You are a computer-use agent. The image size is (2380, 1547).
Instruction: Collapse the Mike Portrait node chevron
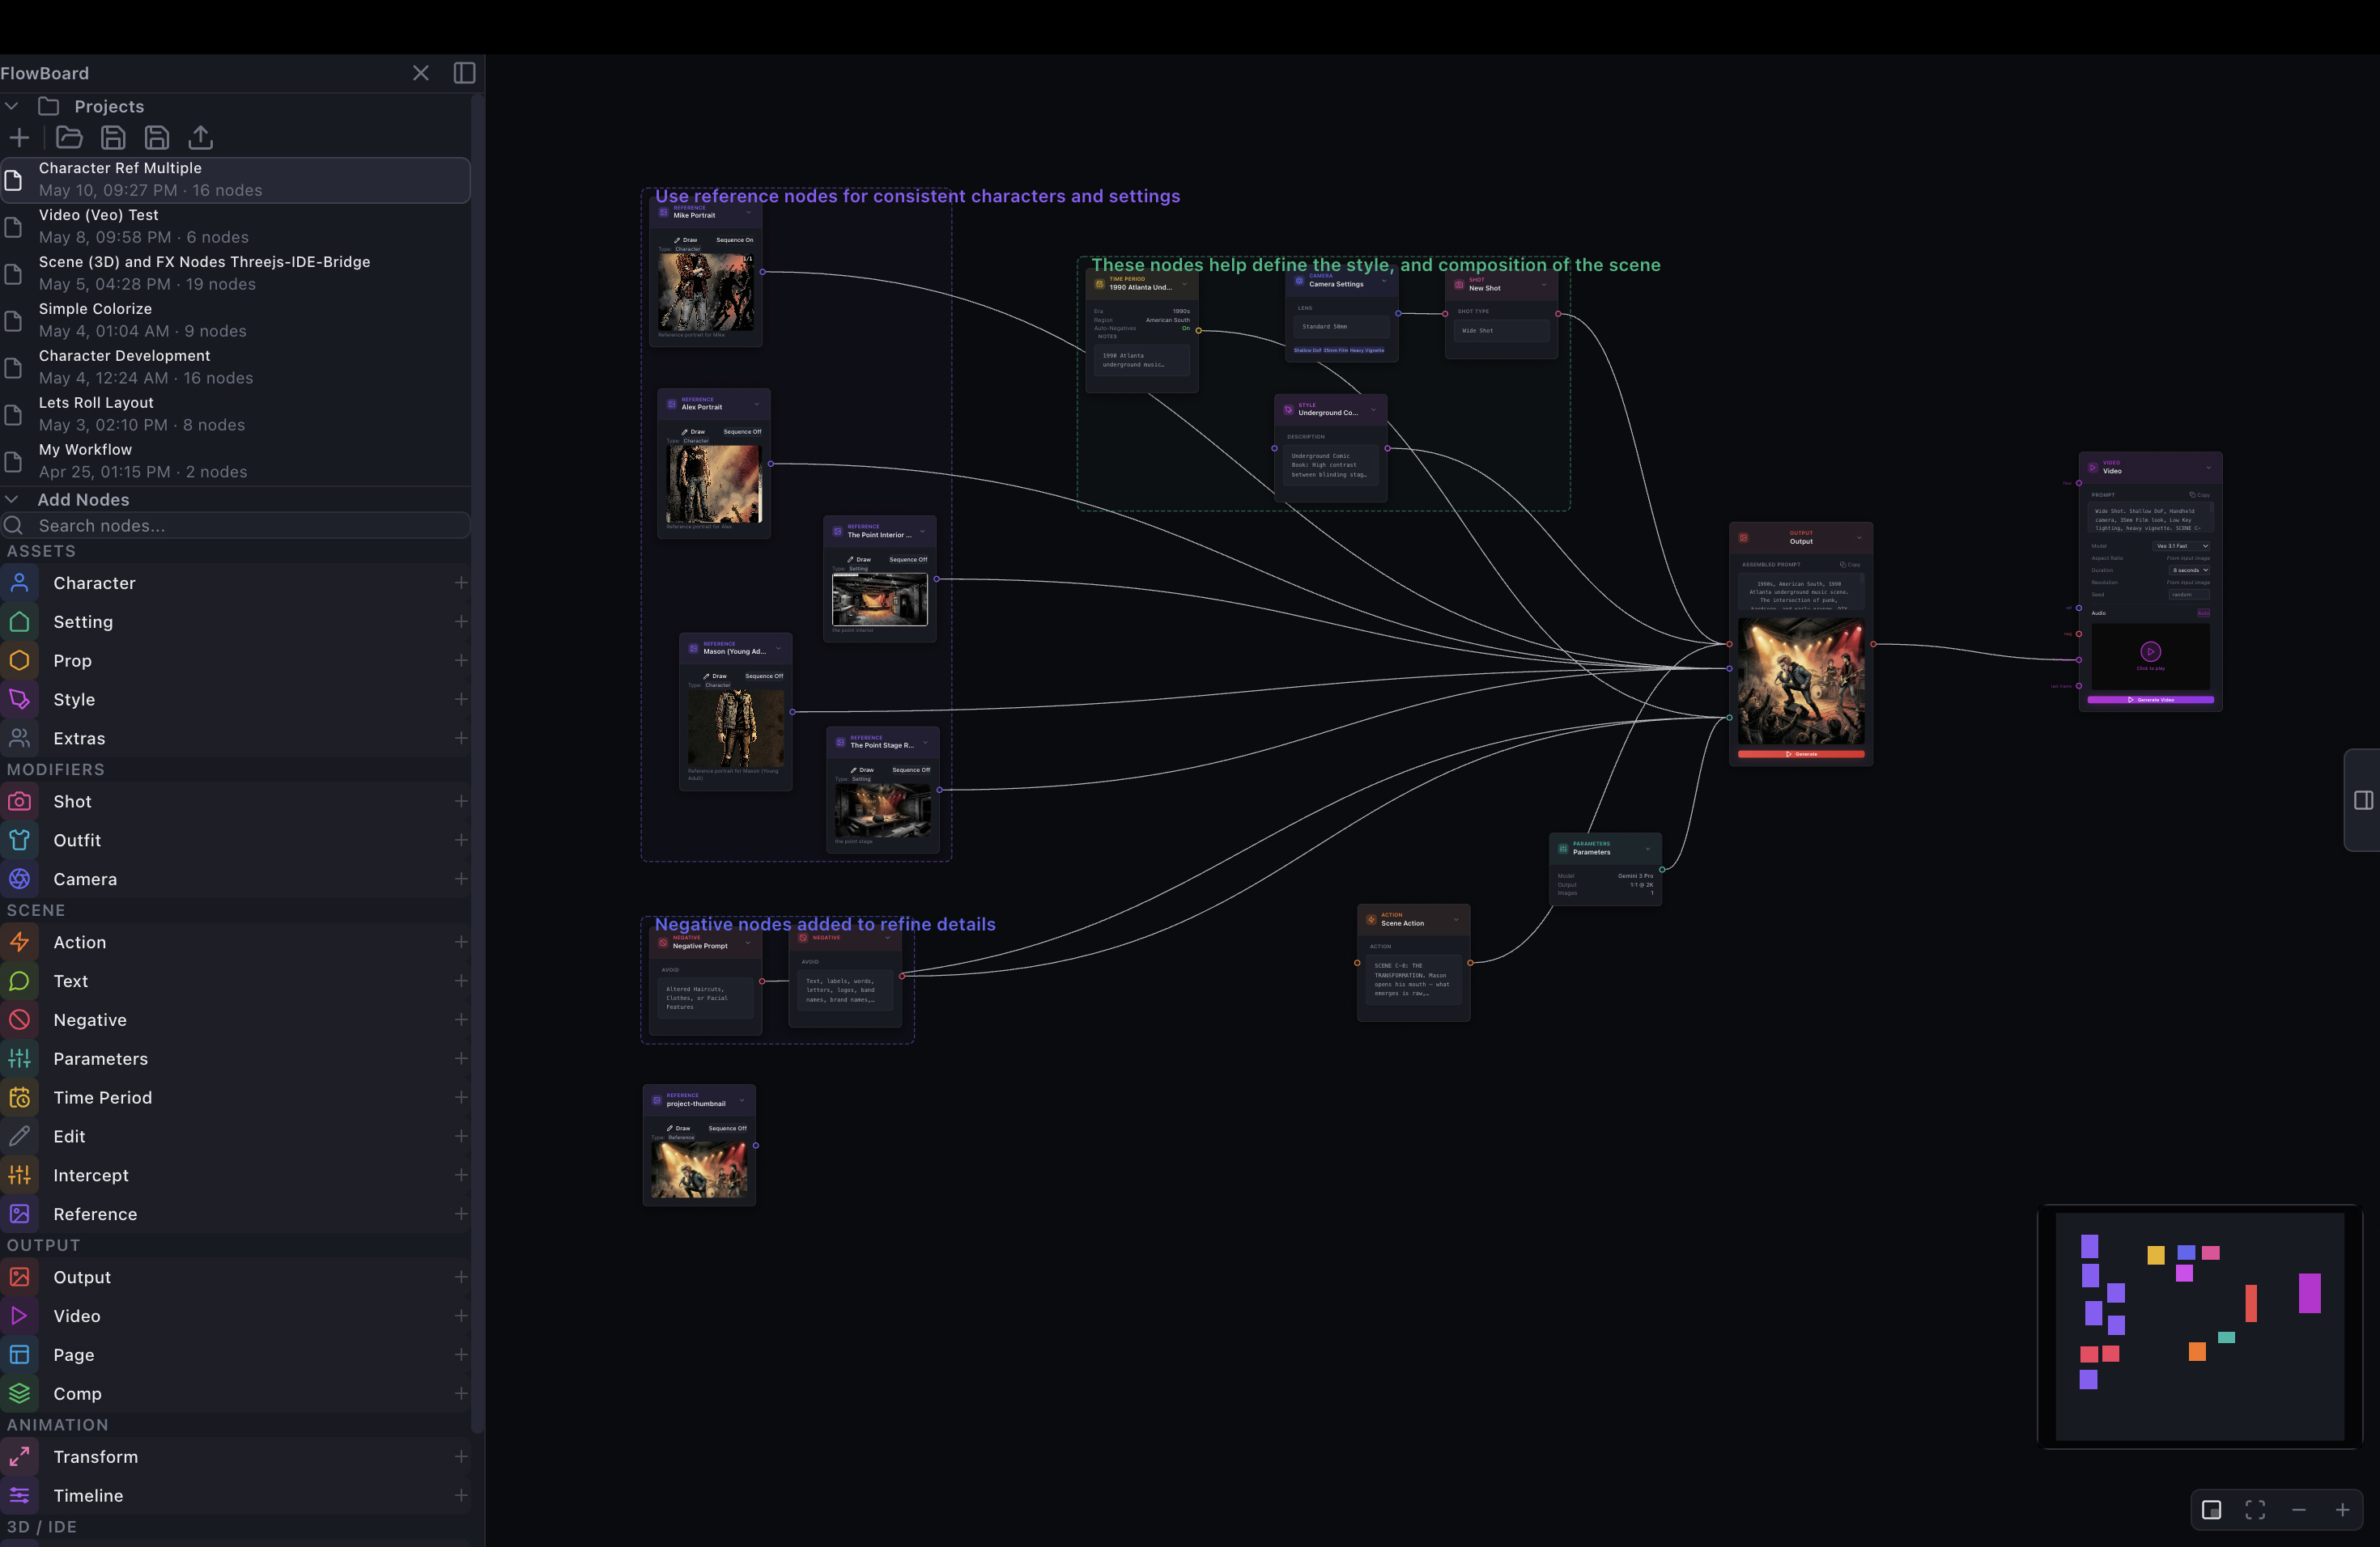coord(748,213)
